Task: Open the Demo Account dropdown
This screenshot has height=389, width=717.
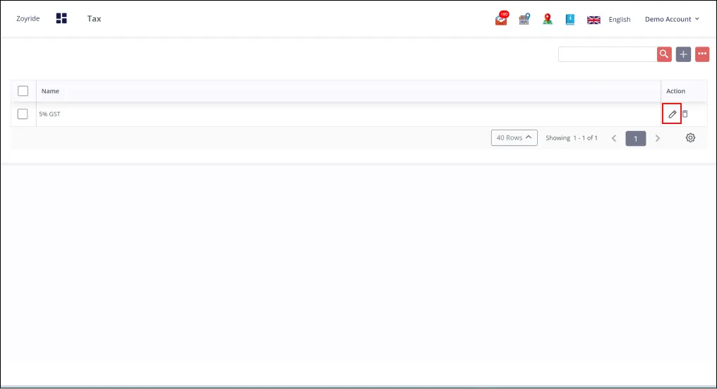Action: (x=672, y=19)
